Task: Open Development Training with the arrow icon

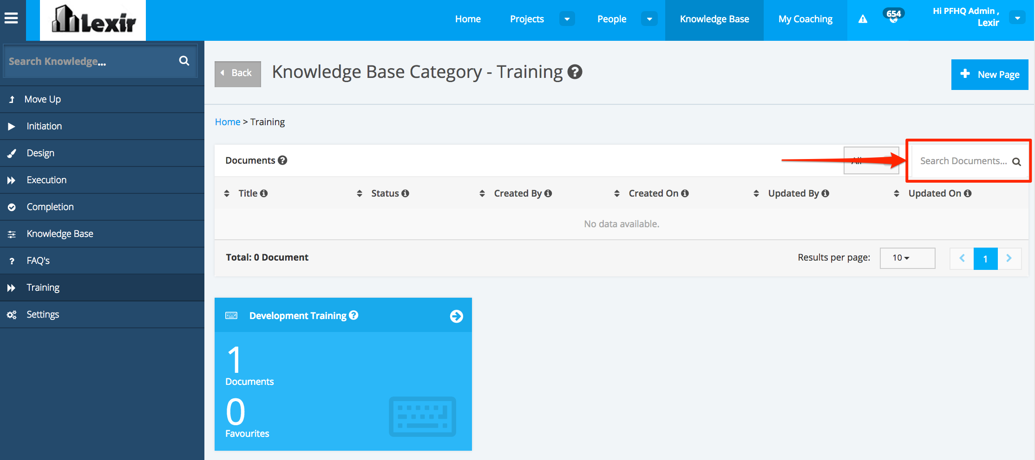Action: [457, 316]
